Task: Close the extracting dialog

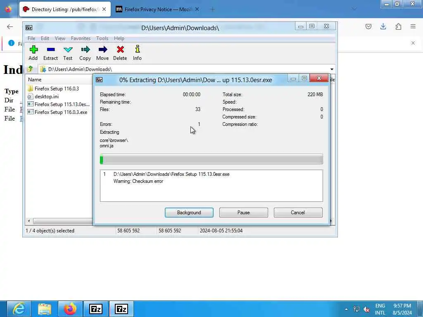Action: click(319, 78)
